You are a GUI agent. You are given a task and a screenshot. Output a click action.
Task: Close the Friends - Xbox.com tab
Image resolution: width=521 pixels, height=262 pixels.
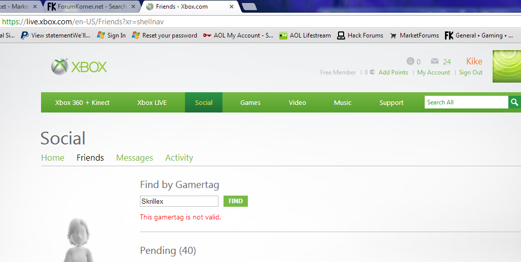click(x=232, y=6)
